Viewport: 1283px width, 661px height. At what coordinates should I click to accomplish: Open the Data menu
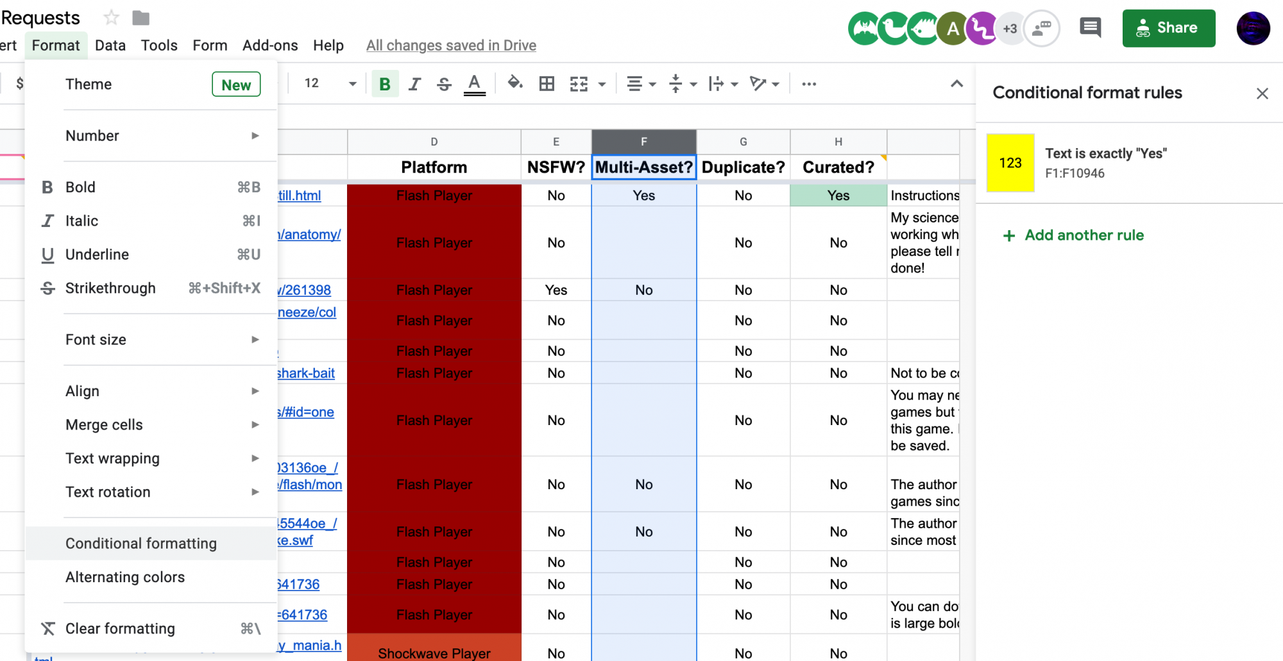pos(110,45)
